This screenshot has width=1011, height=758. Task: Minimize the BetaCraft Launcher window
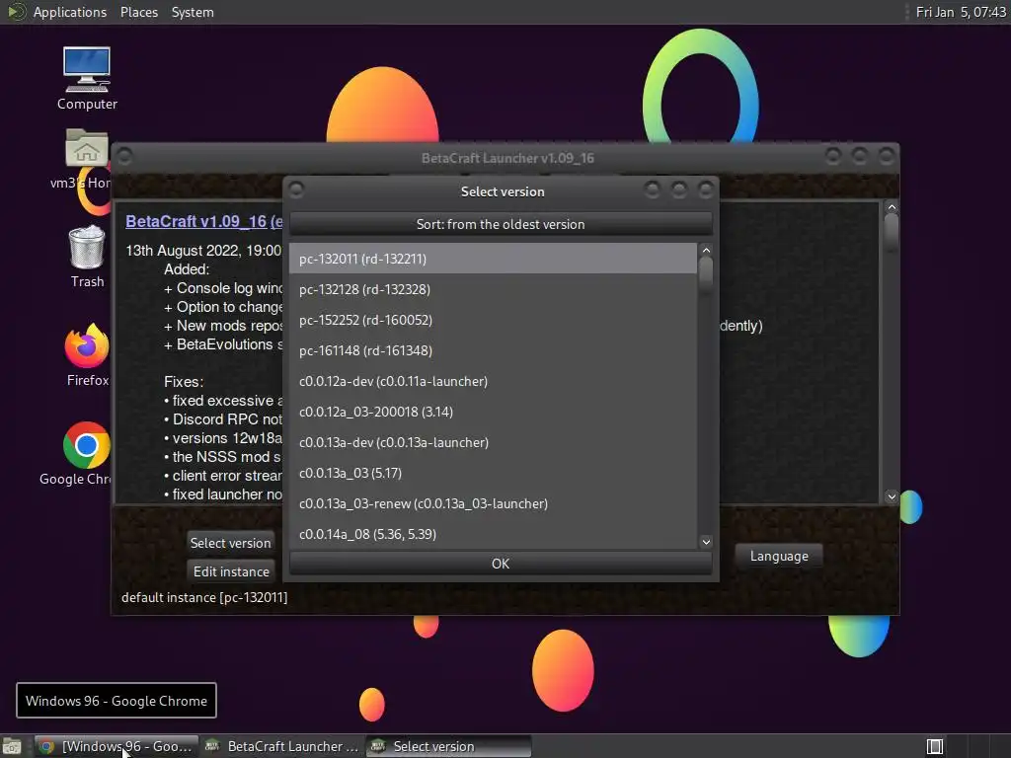pyautogui.click(x=833, y=156)
